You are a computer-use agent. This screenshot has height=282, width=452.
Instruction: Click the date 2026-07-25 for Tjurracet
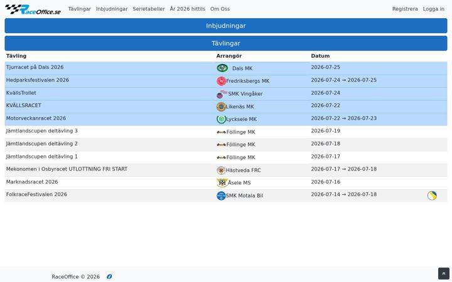tap(325, 67)
